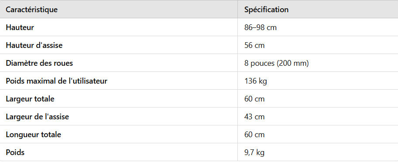Image resolution: width=398 pixels, height=162 pixels.
Task: Click the 43 cm seat width value
Action: (254, 117)
